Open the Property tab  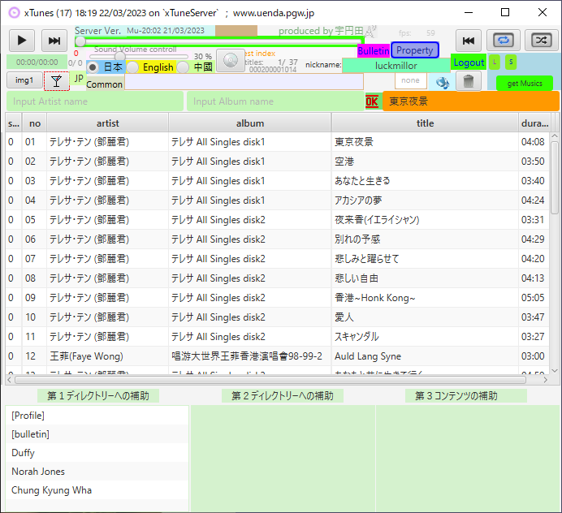pos(414,50)
